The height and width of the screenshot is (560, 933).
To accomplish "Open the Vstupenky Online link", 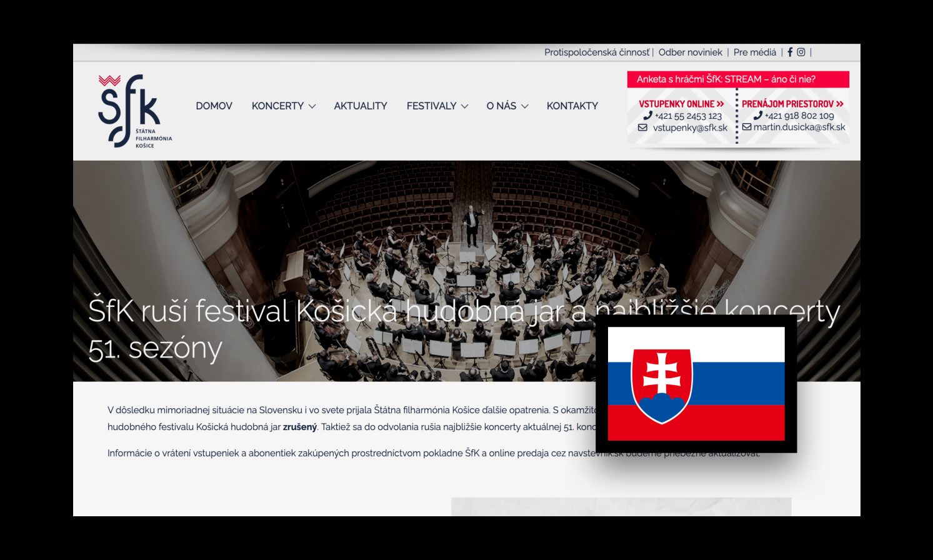I will tap(681, 104).
